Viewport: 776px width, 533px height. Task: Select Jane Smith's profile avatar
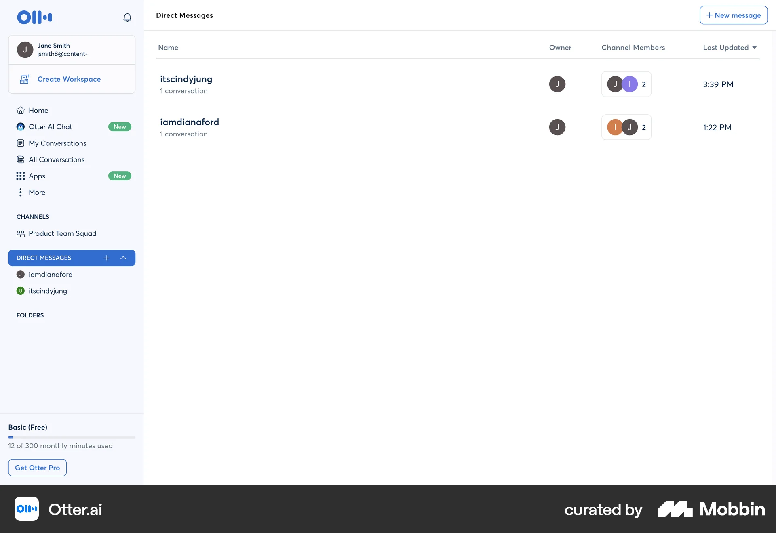click(25, 49)
